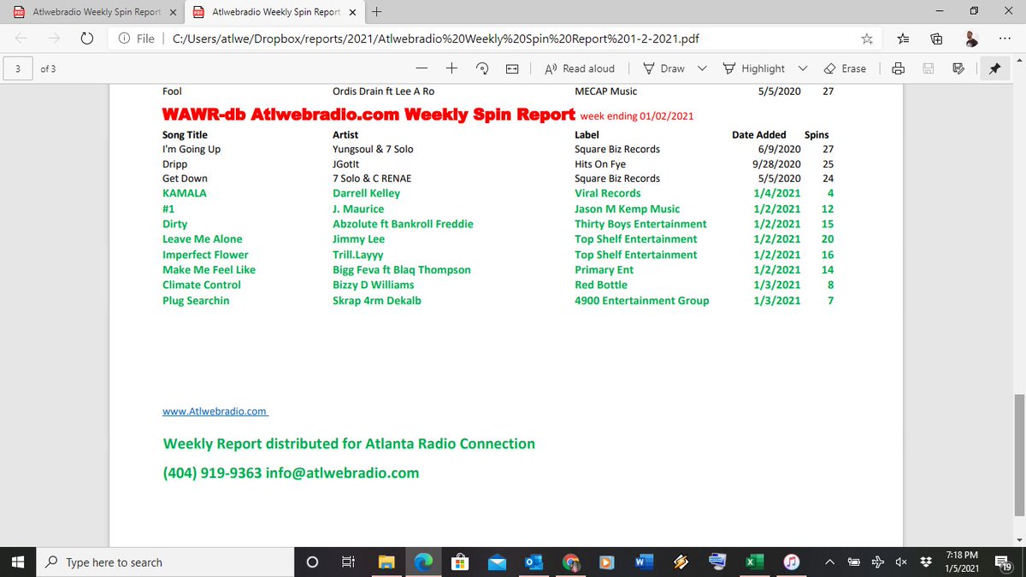Start Read aloud for the document
Viewport: 1026px width, 577px height.
click(x=581, y=68)
